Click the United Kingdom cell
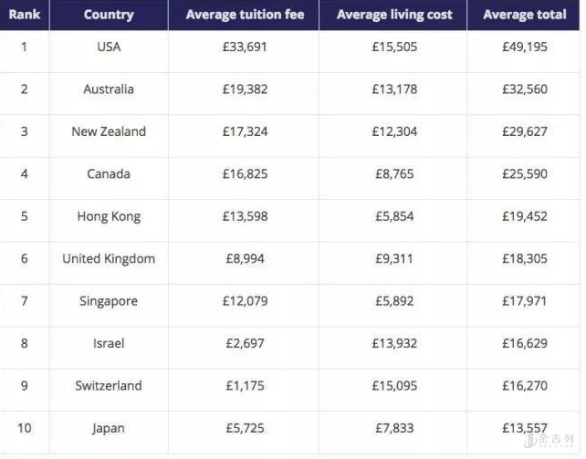586x459 pixels. point(109,259)
